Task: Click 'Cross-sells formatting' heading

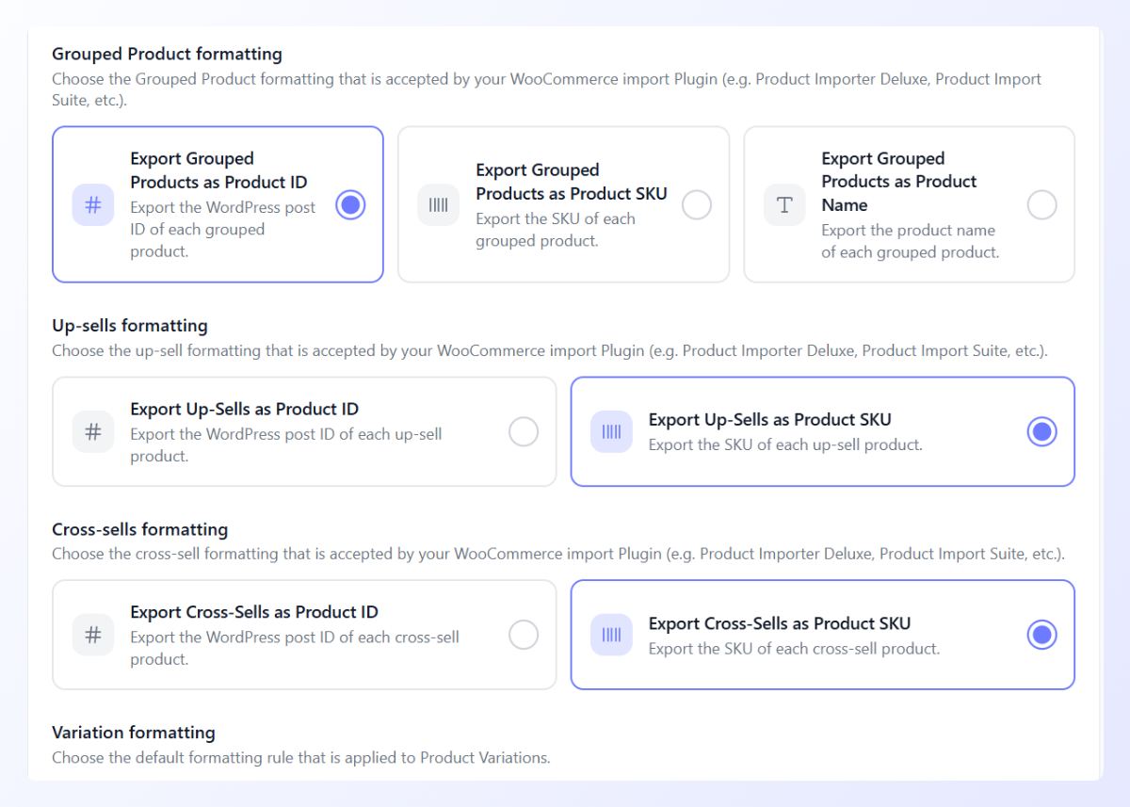Action: pyautogui.click(x=139, y=529)
